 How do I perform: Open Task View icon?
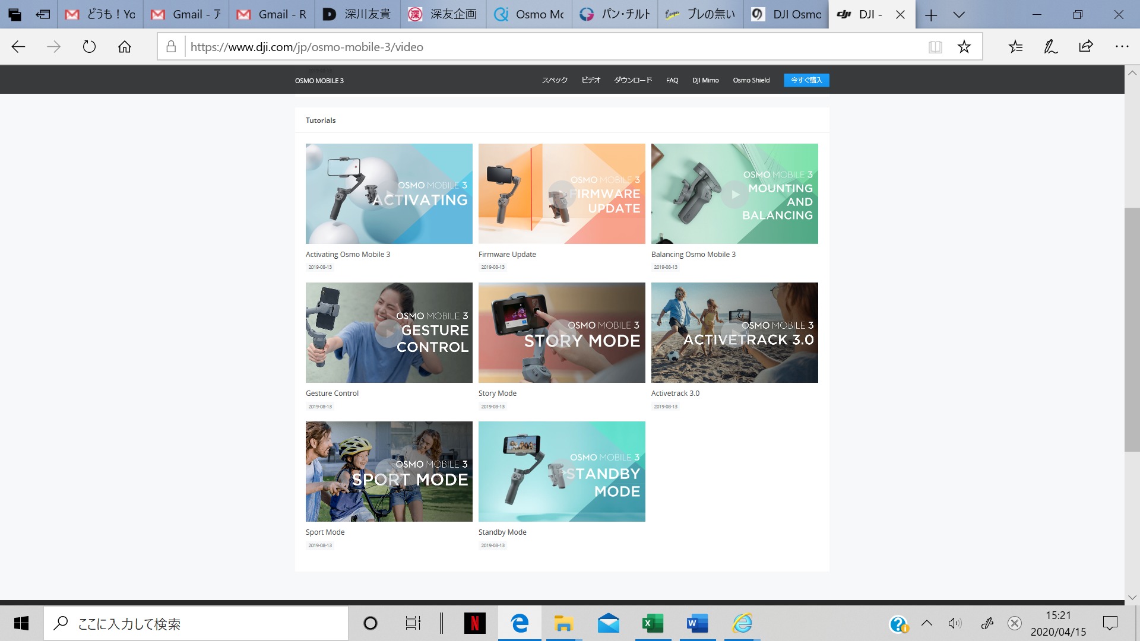click(413, 623)
